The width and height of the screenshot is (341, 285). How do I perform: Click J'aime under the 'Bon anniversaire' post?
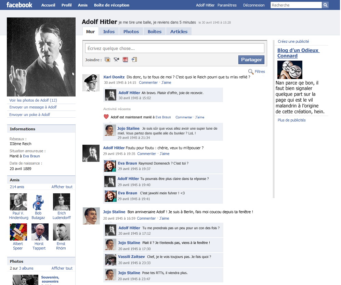point(164,218)
